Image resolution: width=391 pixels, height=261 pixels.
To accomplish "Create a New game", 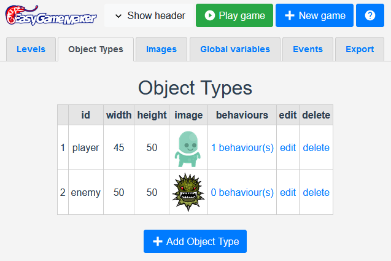I will 314,15.
